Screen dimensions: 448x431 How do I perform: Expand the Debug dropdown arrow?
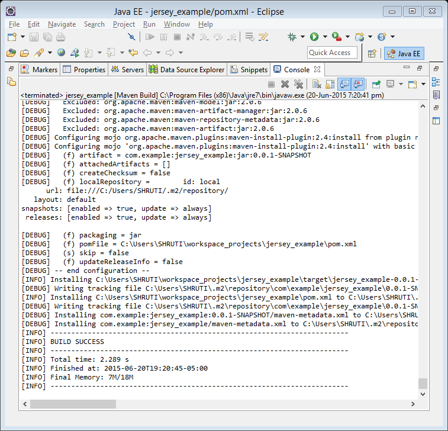302,37
